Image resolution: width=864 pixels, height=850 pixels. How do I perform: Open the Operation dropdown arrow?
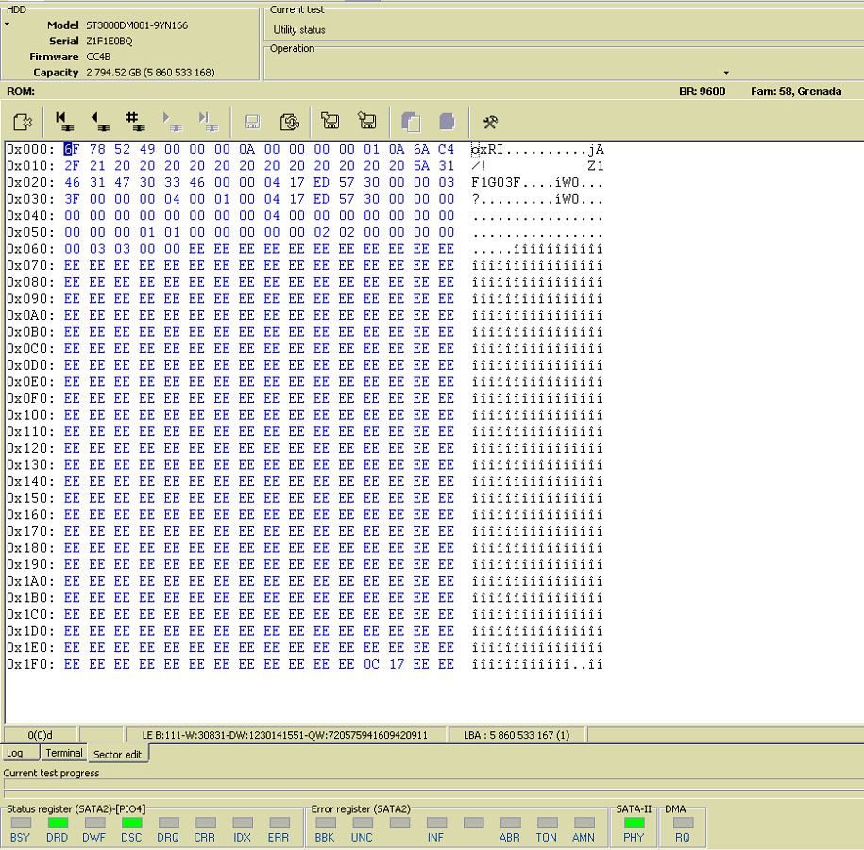726,73
